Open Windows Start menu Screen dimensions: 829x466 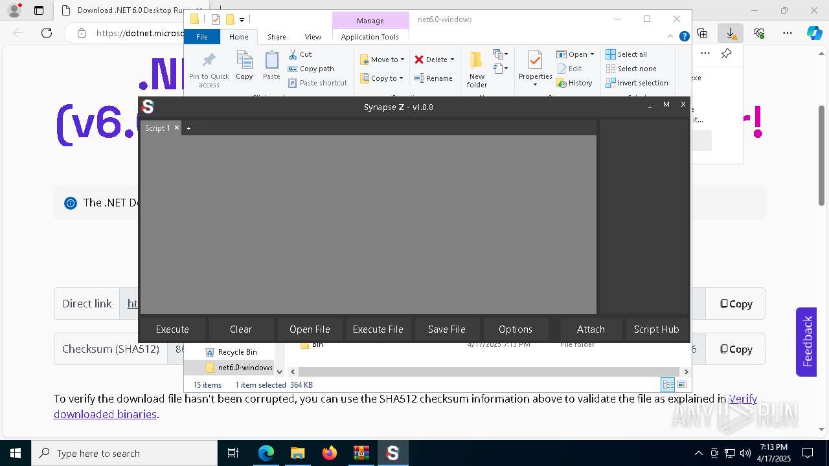click(x=16, y=453)
